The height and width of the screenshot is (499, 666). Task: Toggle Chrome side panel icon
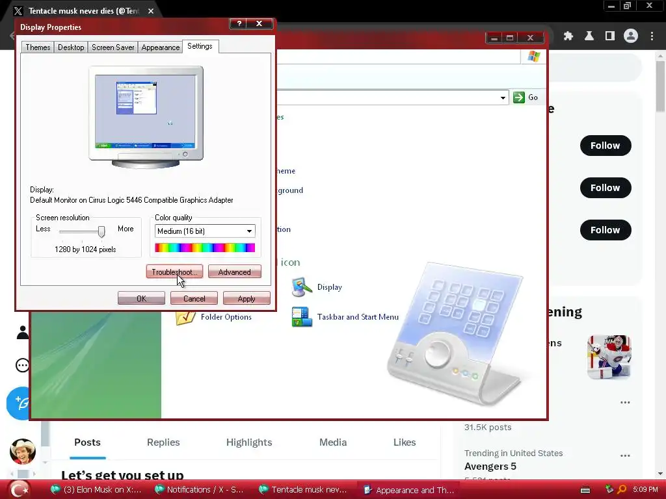pos(610,36)
